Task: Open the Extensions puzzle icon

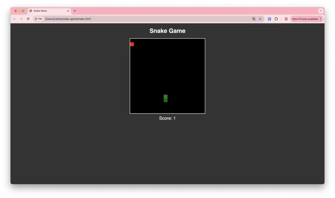Action: [x=276, y=19]
